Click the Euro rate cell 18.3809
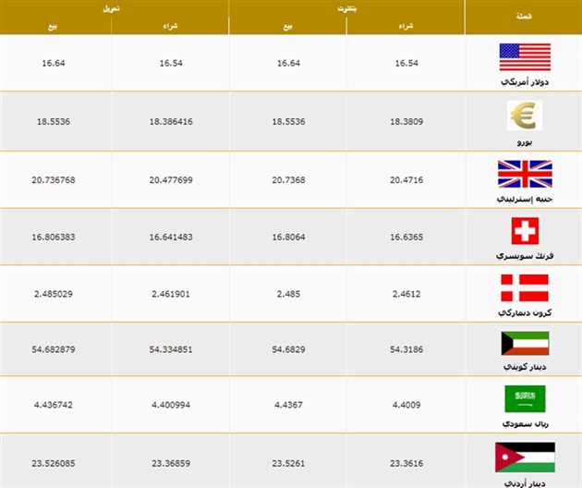This screenshot has height=488, width=582. tap(406, 121)
